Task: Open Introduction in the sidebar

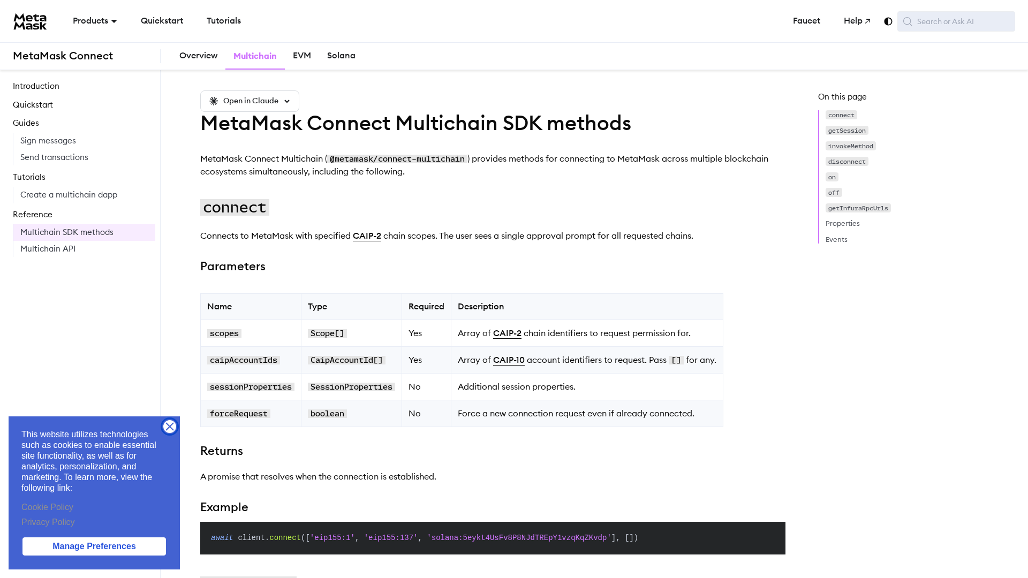Action: pyautogui.click(x=36, y=86)
